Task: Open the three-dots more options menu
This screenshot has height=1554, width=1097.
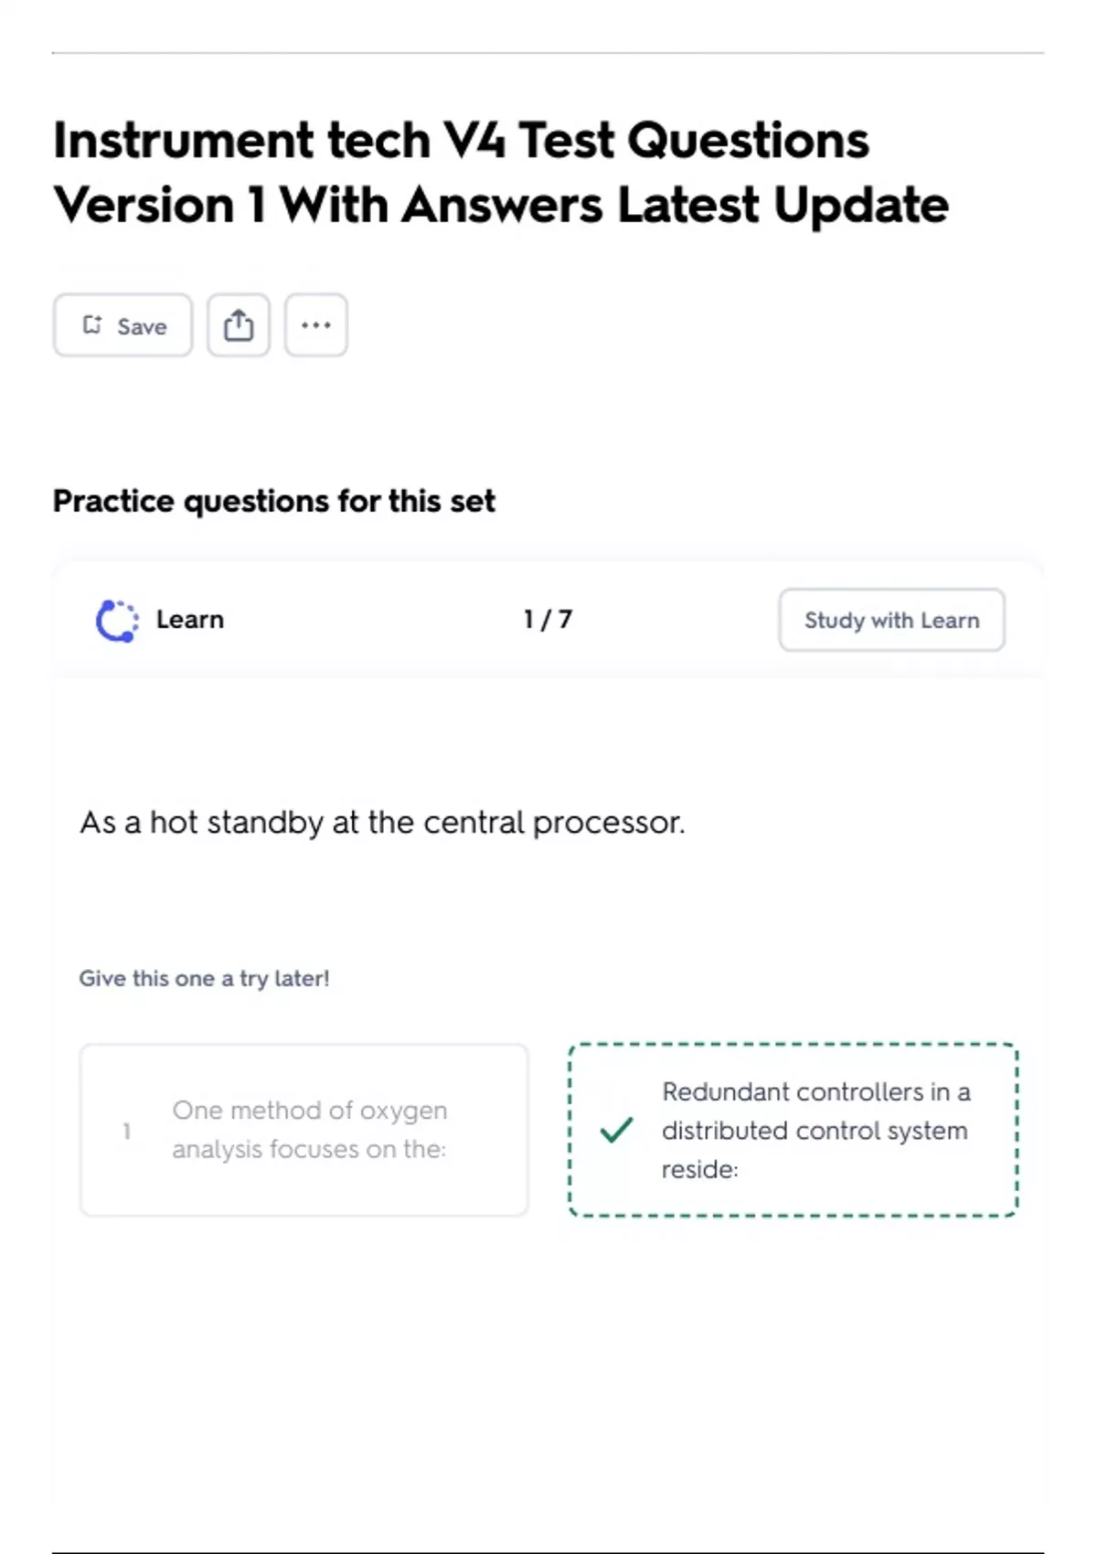Action: [315, 325]
